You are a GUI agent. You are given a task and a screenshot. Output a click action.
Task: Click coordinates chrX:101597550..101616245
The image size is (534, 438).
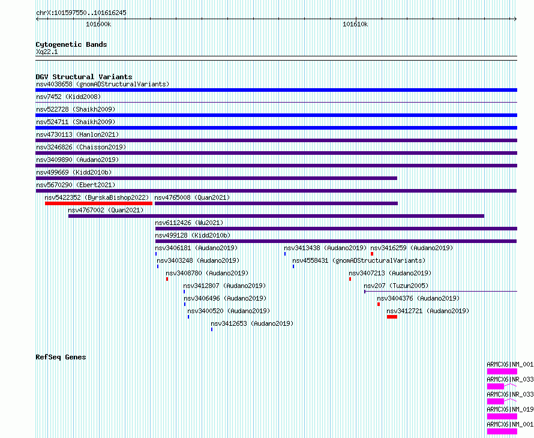coord(81,13)
